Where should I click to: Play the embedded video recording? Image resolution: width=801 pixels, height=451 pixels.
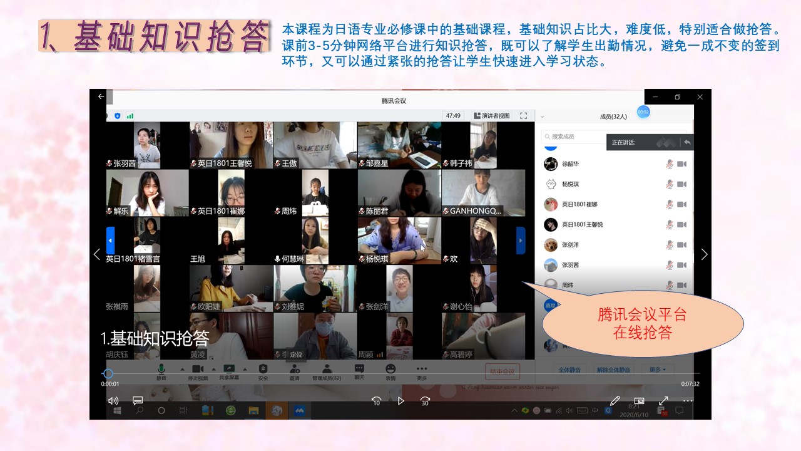click(401, 401)
